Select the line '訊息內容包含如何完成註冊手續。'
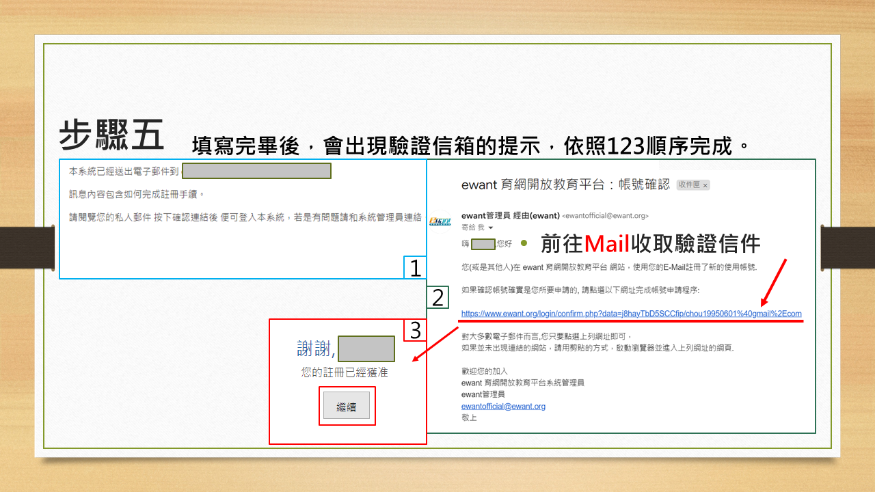The height and width of the screenshot is (492, 875). point(137,194)
